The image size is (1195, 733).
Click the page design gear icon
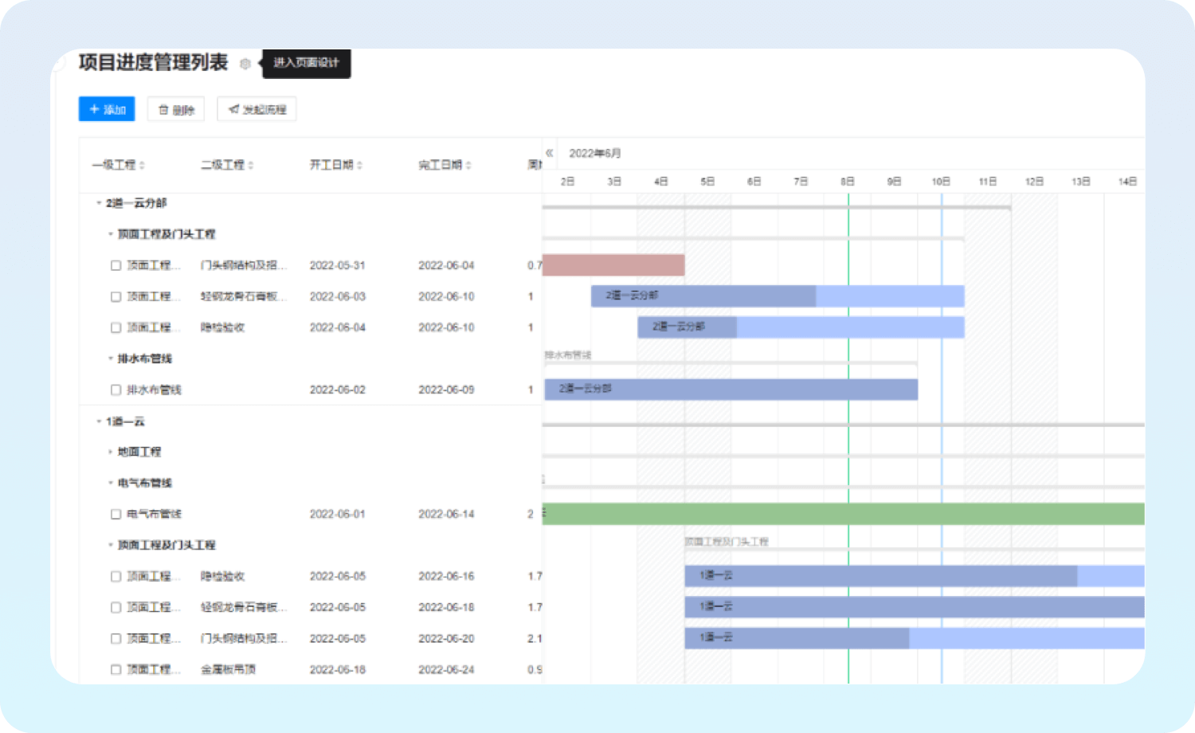(245, 64)
